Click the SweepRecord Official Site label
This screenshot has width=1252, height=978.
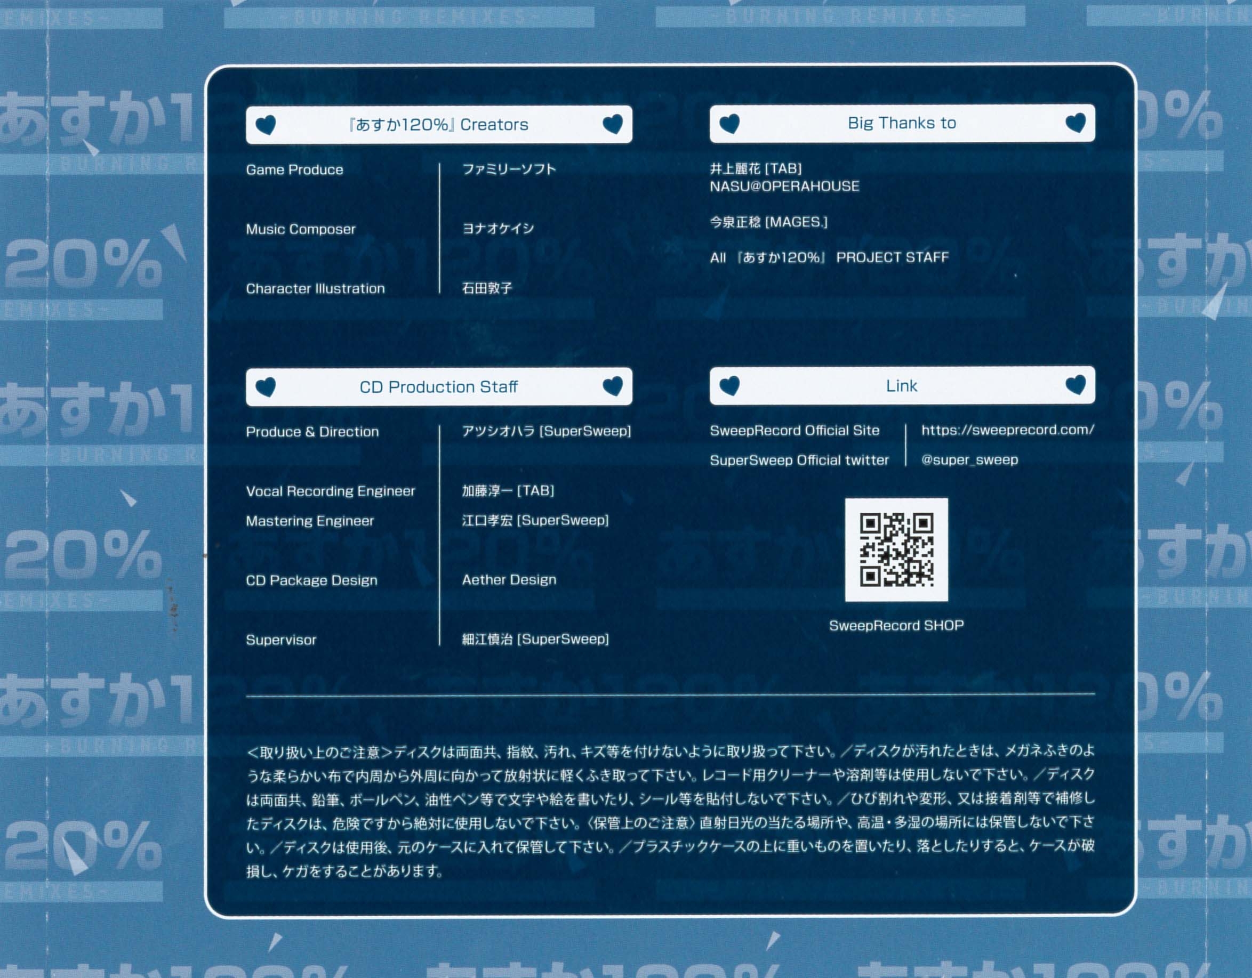[x=794, y=430]
